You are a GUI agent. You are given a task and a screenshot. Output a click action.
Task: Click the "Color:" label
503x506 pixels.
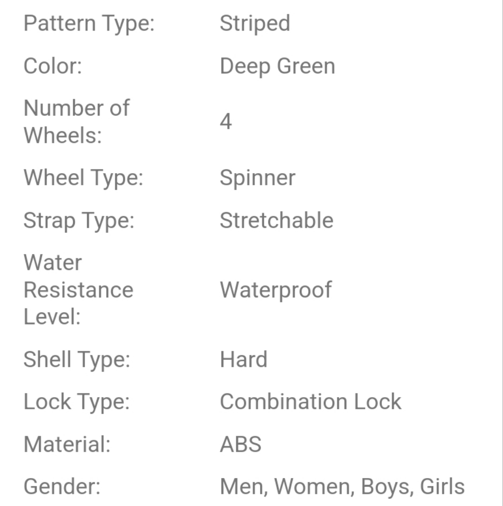[52, 67]
